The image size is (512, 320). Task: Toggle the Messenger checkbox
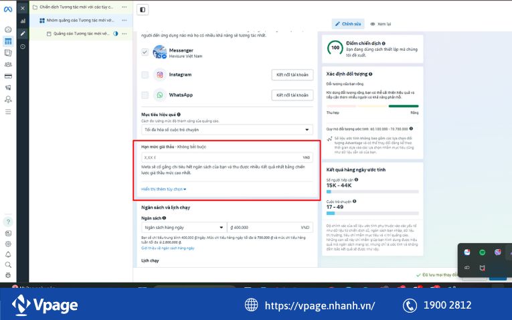coord(145,52)
